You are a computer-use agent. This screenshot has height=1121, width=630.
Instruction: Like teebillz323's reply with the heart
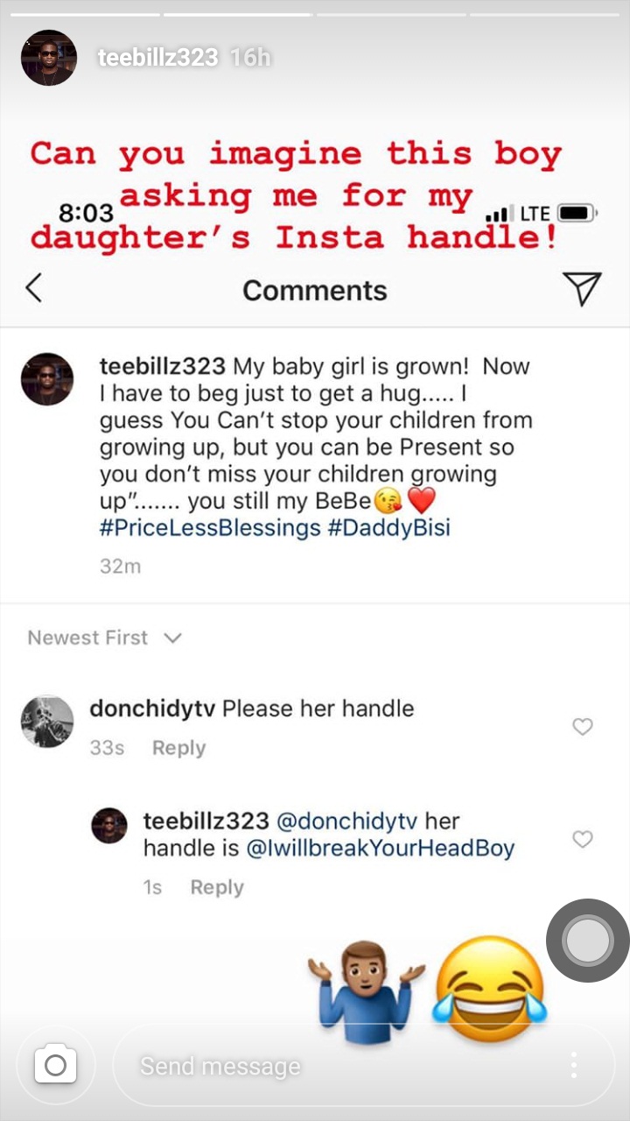[582, 840]
